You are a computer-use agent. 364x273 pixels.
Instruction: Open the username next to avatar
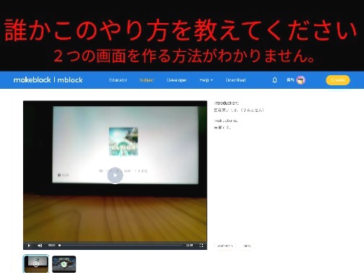(290, 80)
